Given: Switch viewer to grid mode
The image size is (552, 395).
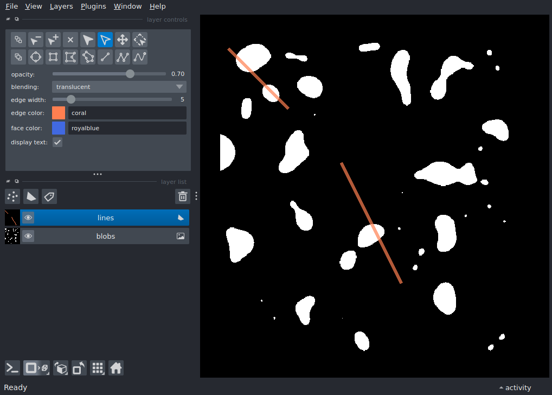Looking at the screenshot, I should coord(98,368).
